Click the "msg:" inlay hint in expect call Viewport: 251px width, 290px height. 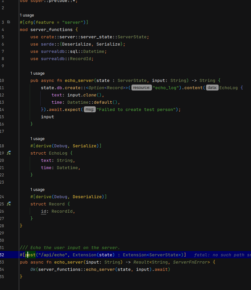pyautogui.click(x=90, y=110)
